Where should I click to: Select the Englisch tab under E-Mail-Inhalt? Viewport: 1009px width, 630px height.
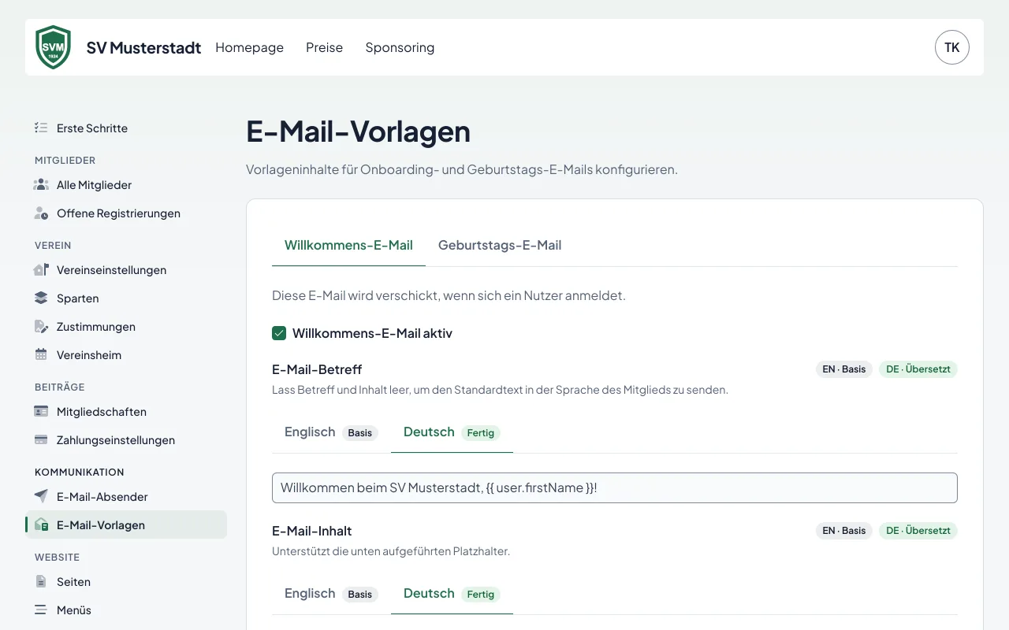tap(331, 593)
